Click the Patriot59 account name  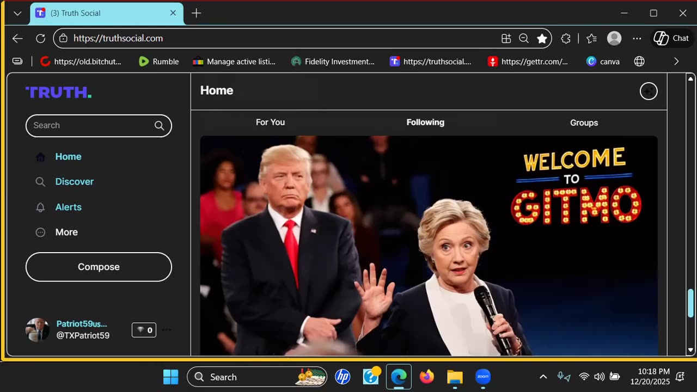coord(82,324)
